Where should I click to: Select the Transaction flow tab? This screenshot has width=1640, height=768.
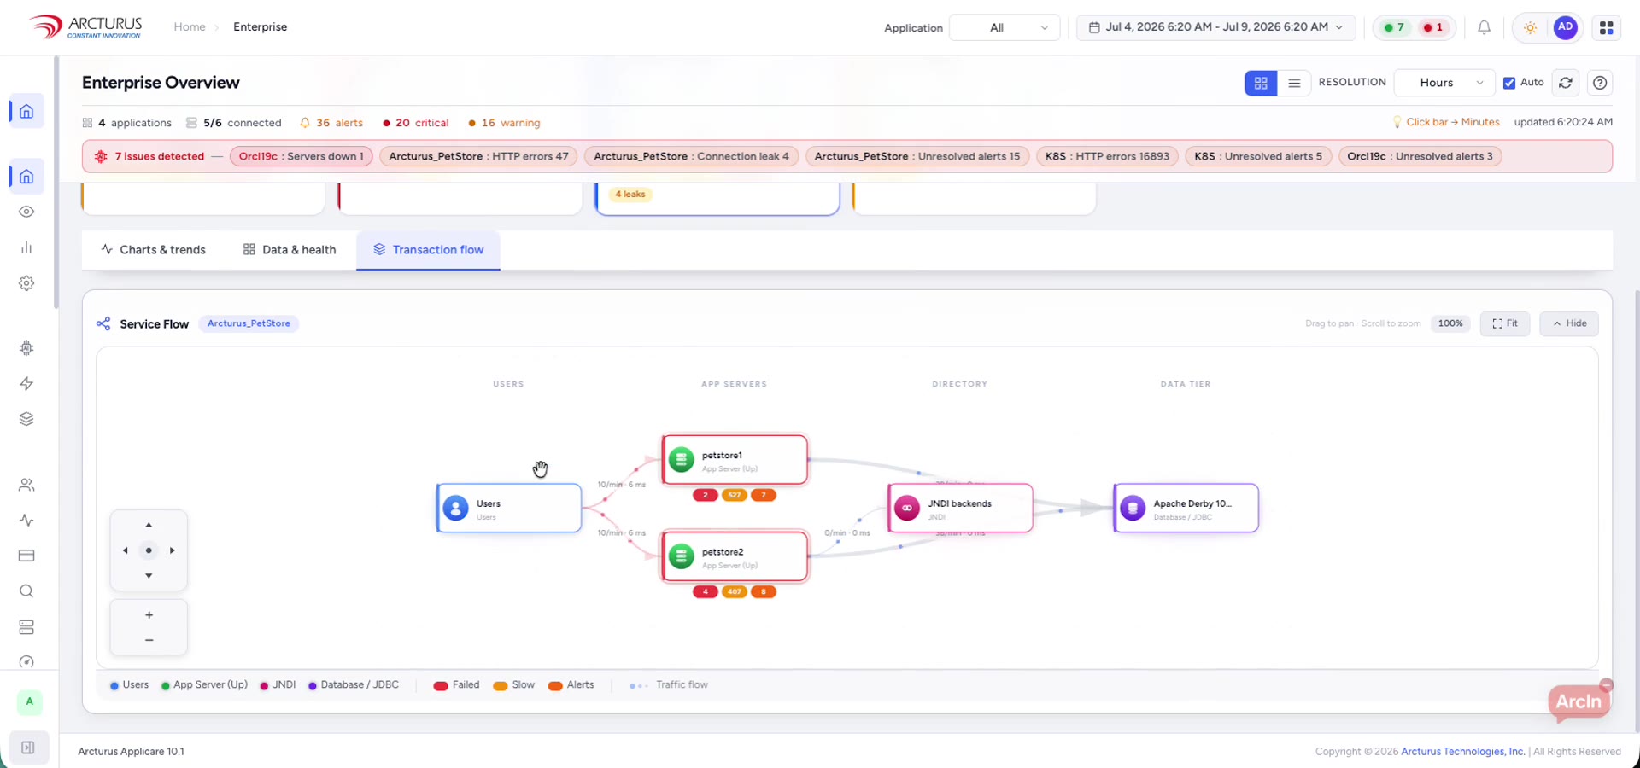pos(428,250)
